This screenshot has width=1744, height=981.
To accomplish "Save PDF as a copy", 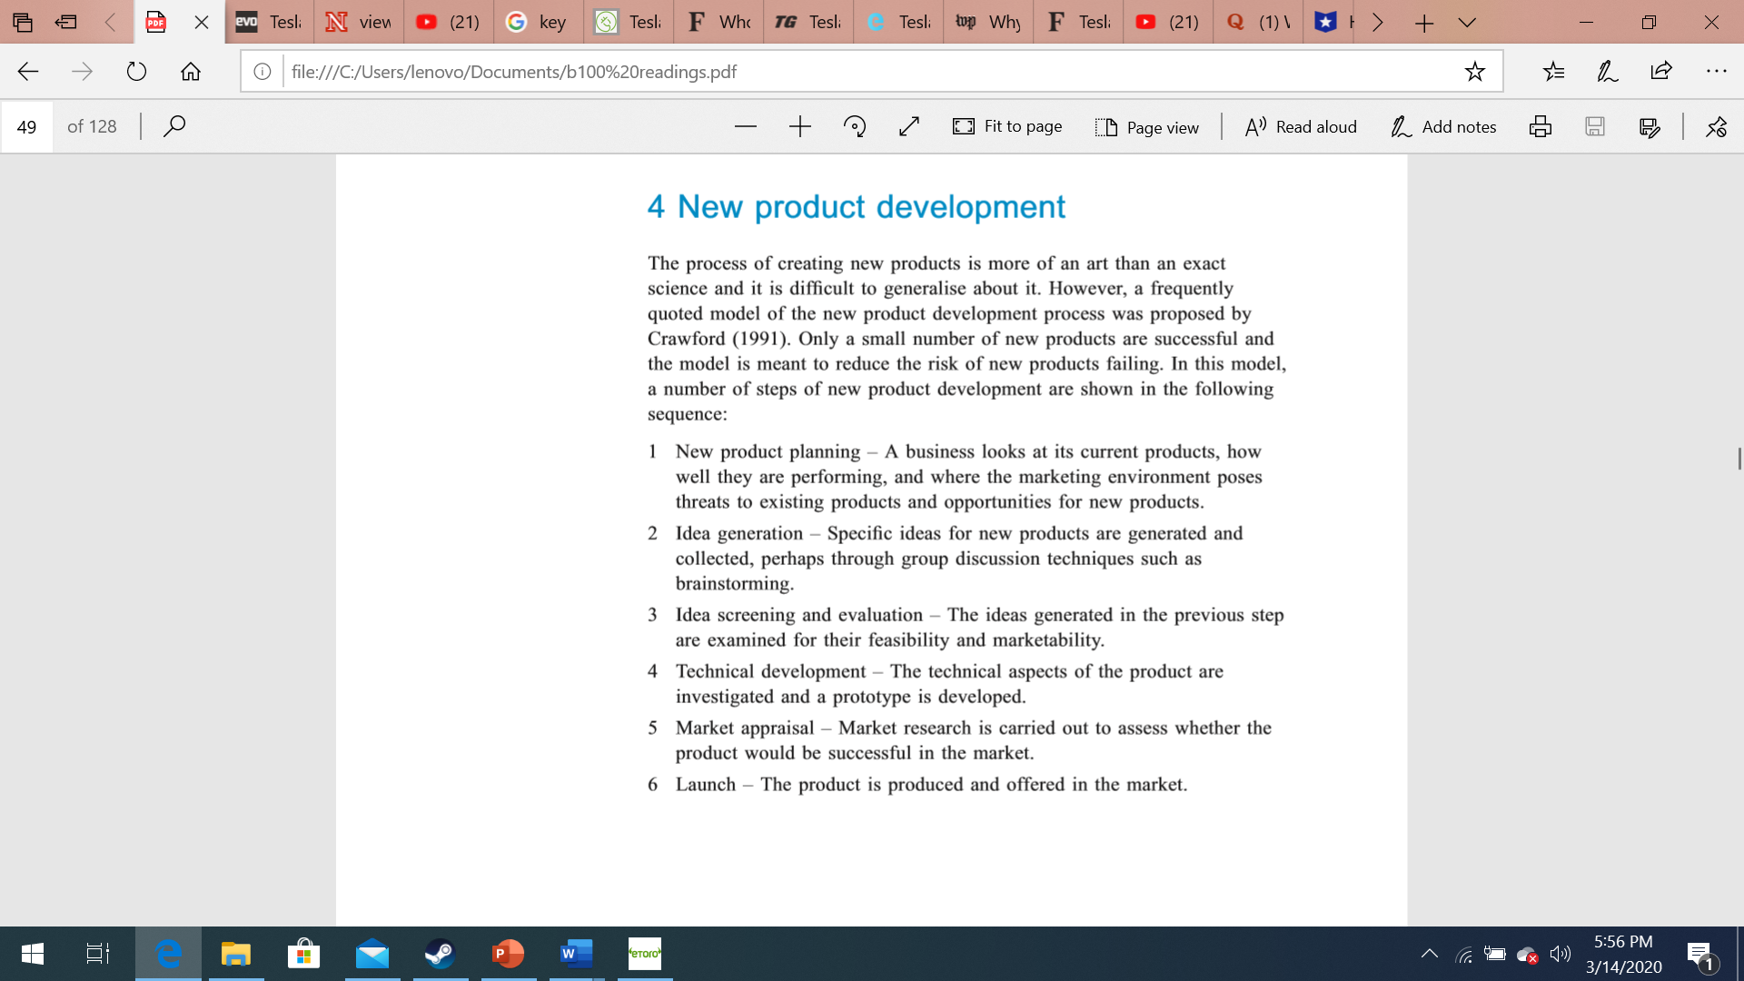I will [x=1650, y=127].
